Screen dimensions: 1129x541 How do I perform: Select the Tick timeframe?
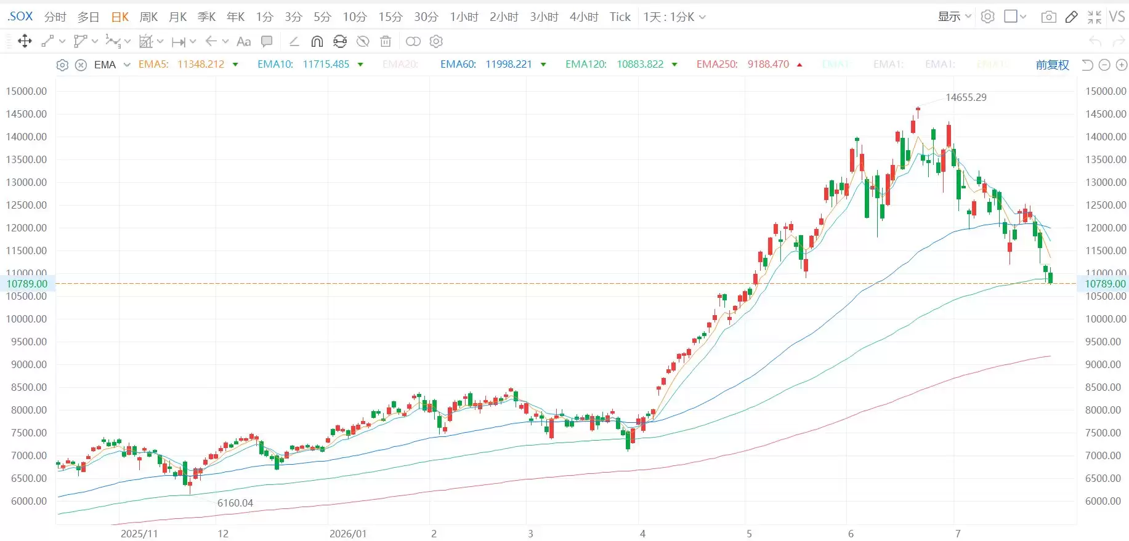point(620,17)
